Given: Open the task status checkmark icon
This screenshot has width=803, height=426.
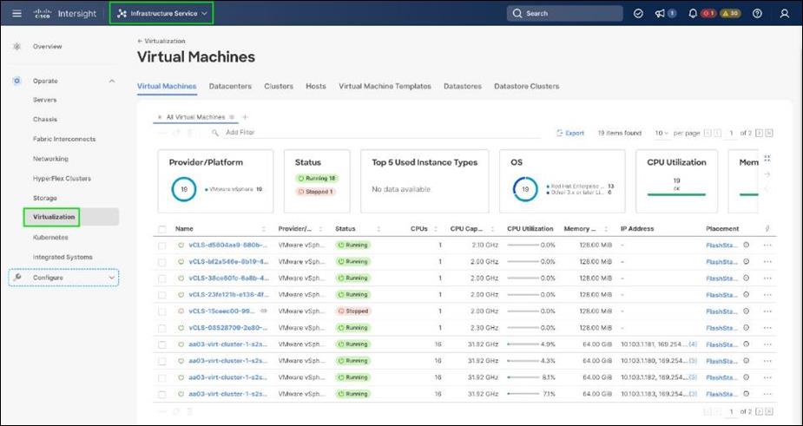Looking at the screenshot, I should click(x=638, y=14).
